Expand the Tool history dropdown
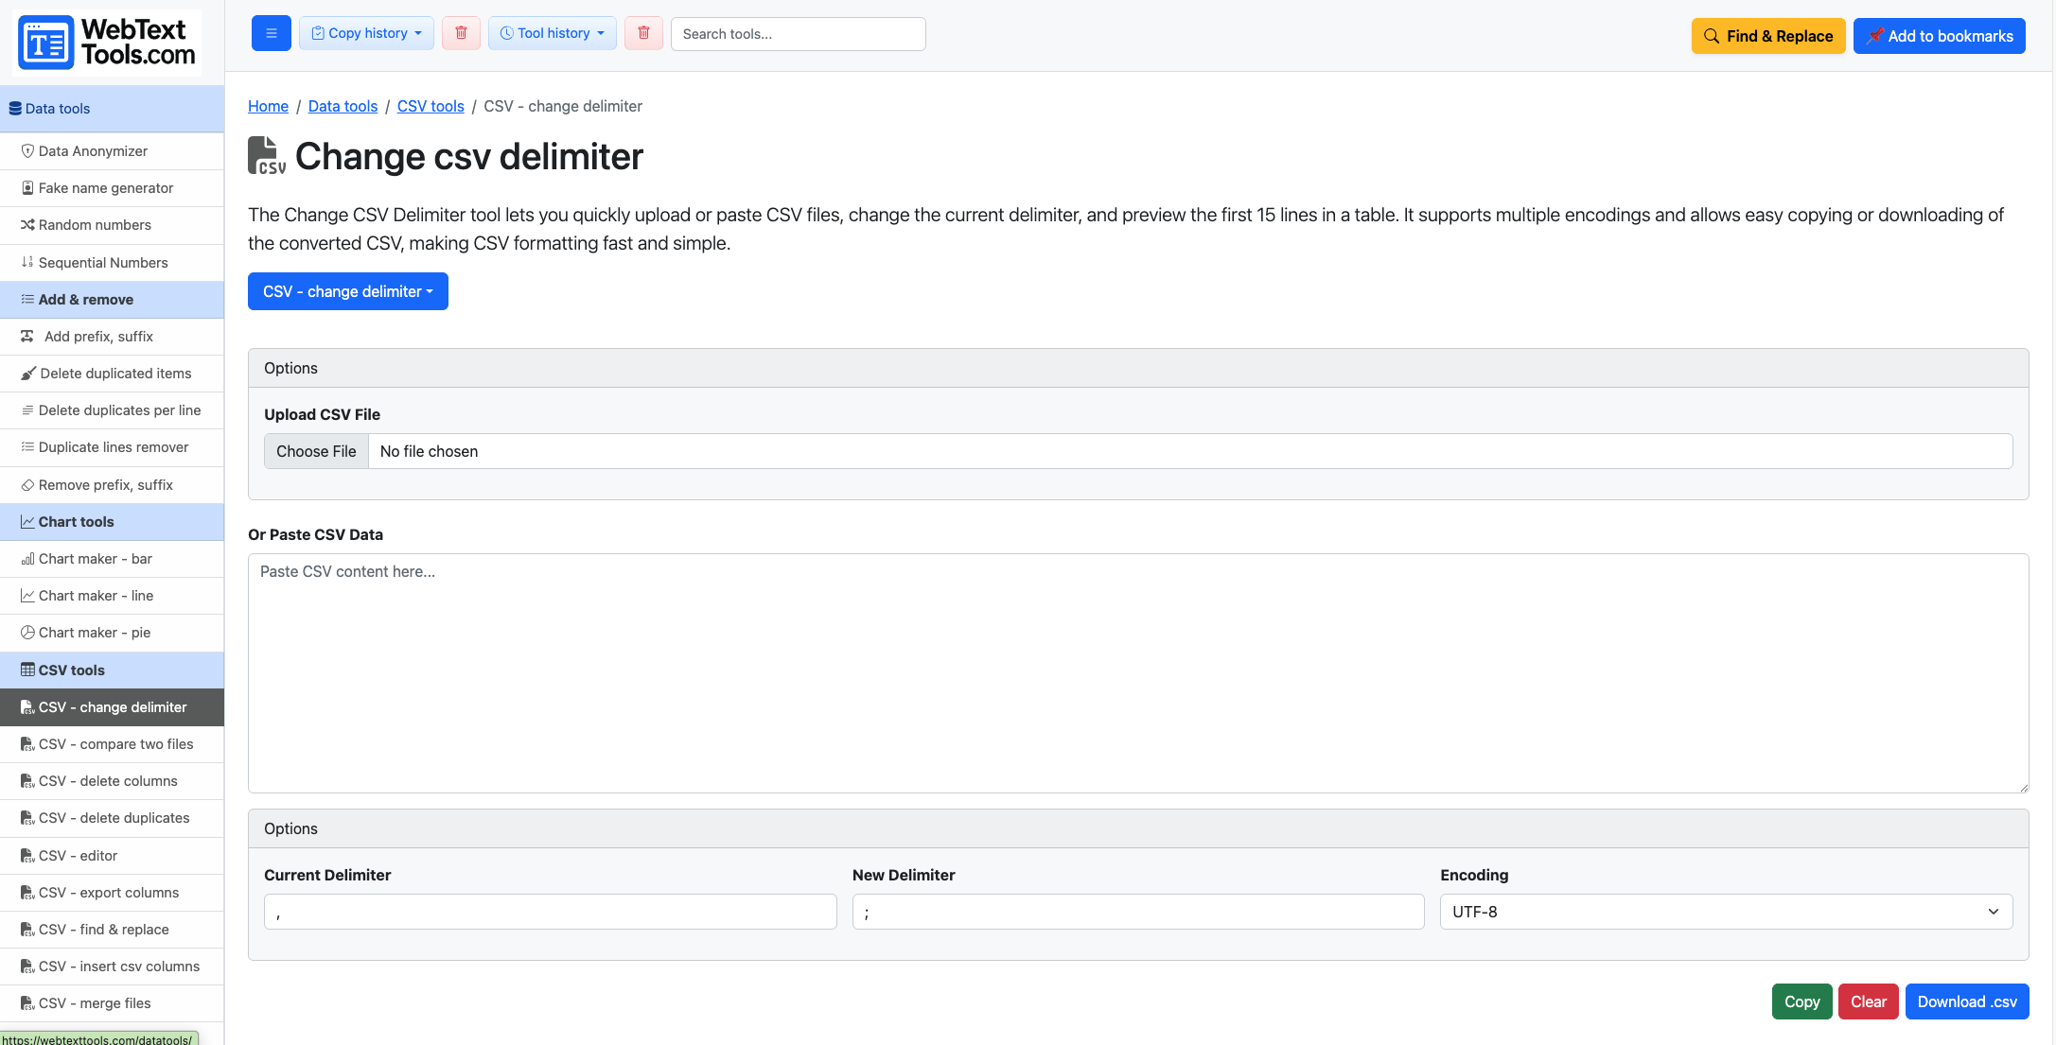This screenshot has width=2056, height=1045. (x=553, y=33)
